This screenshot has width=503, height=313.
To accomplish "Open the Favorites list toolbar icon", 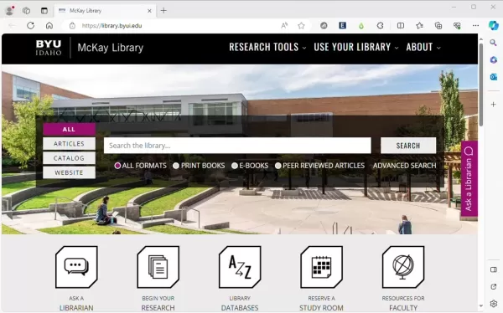I will click(419, 26).
